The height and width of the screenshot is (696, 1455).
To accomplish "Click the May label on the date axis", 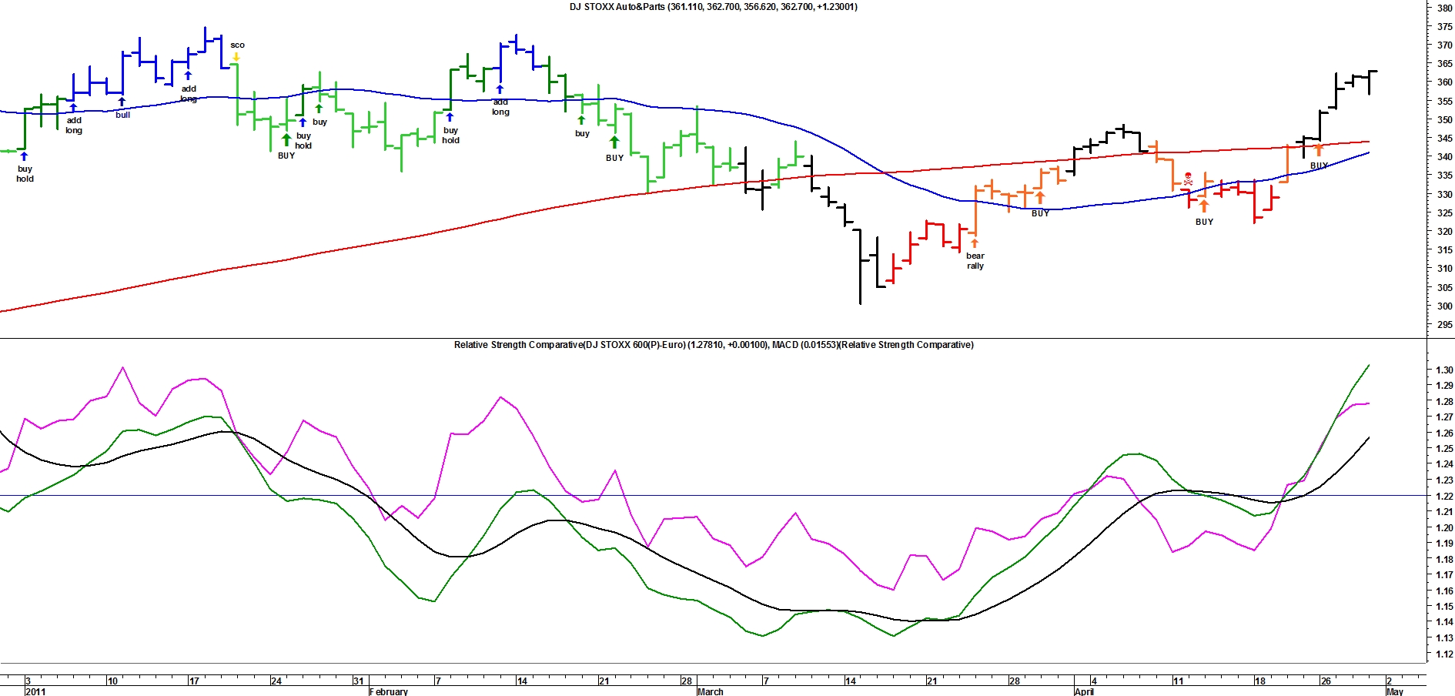I will click(x=1394, y=691).
